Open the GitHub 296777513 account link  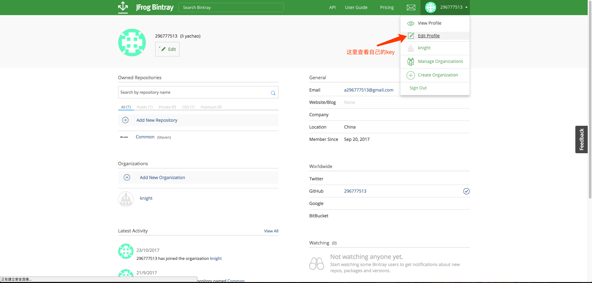(355, 191)
